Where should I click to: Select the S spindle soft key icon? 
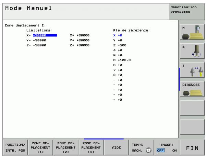[x=192, y=51]
